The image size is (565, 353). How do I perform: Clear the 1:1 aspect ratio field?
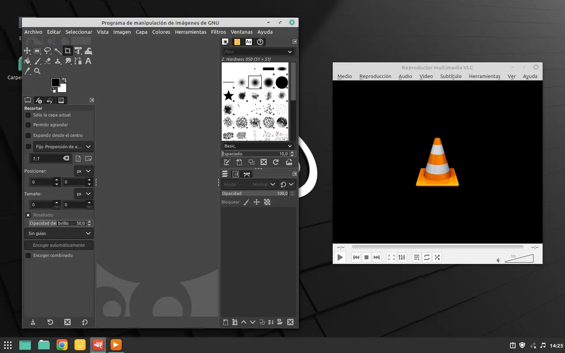(x=66, y=158)
